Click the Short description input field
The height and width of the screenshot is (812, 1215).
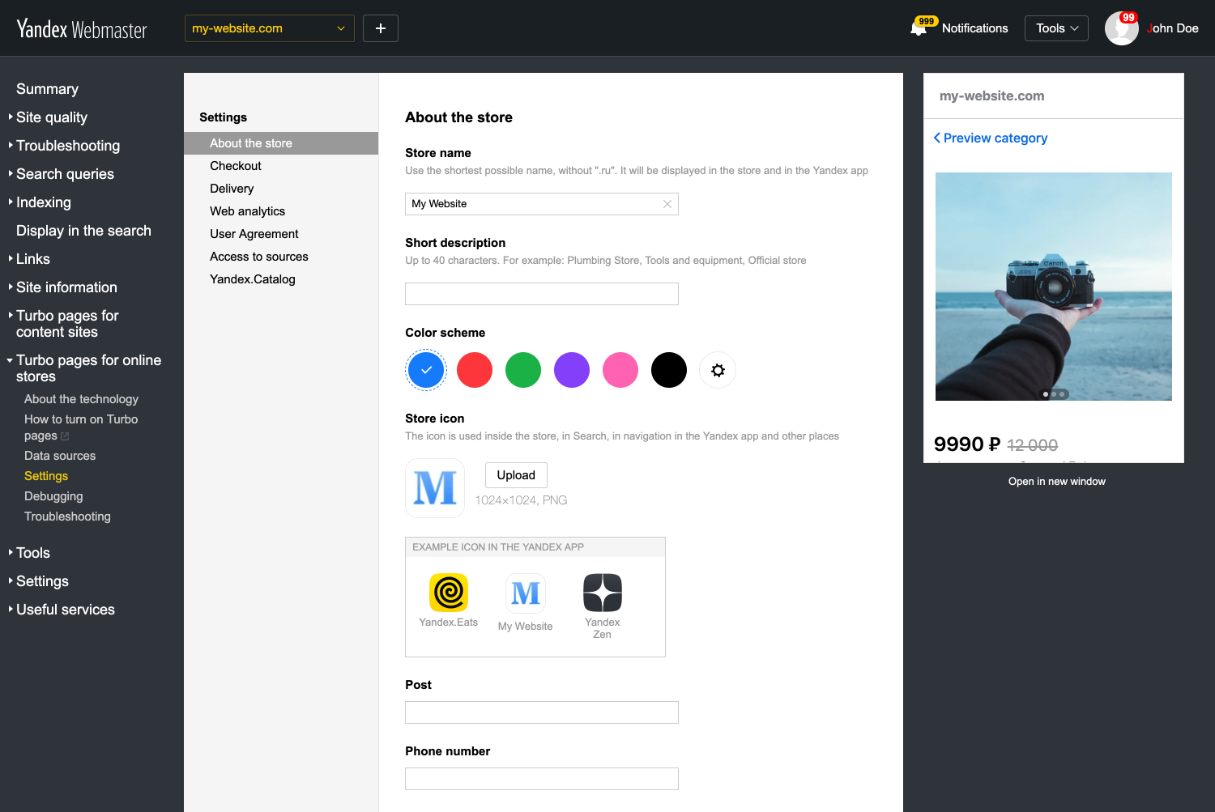[542, 294]
